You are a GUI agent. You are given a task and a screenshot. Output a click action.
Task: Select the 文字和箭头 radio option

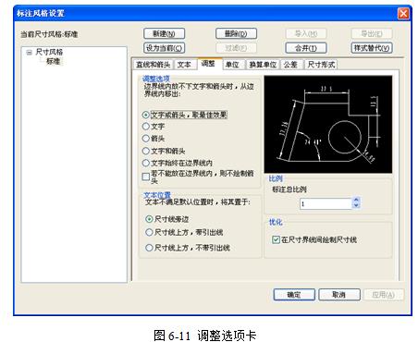(164, 151)
